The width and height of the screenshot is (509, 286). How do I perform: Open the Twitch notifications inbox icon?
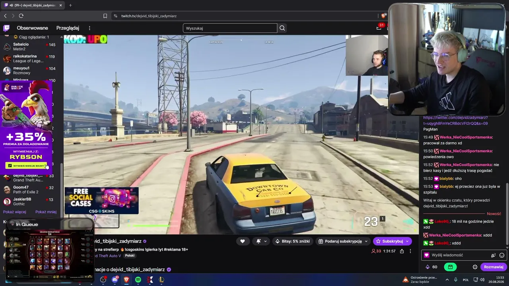379,28
